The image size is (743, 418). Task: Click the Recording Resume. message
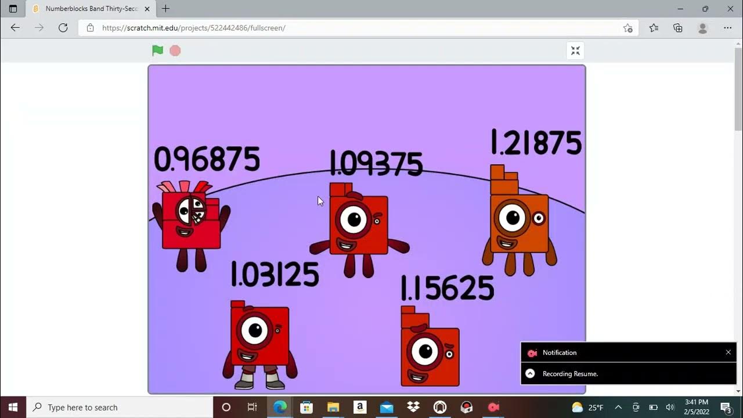pos(570,374)
